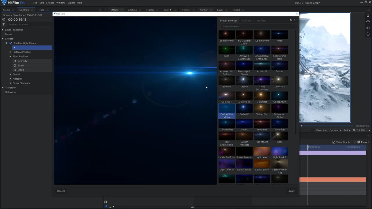This screenshot has width=372, height=209.
Task: Click the filter funnel icon beside Search in Controls
Action: tap(3, 24)
